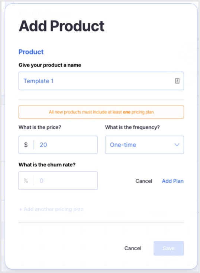This screenshot has width=200, height=273.
Task: Click the Save button
Action: (169, 248)
